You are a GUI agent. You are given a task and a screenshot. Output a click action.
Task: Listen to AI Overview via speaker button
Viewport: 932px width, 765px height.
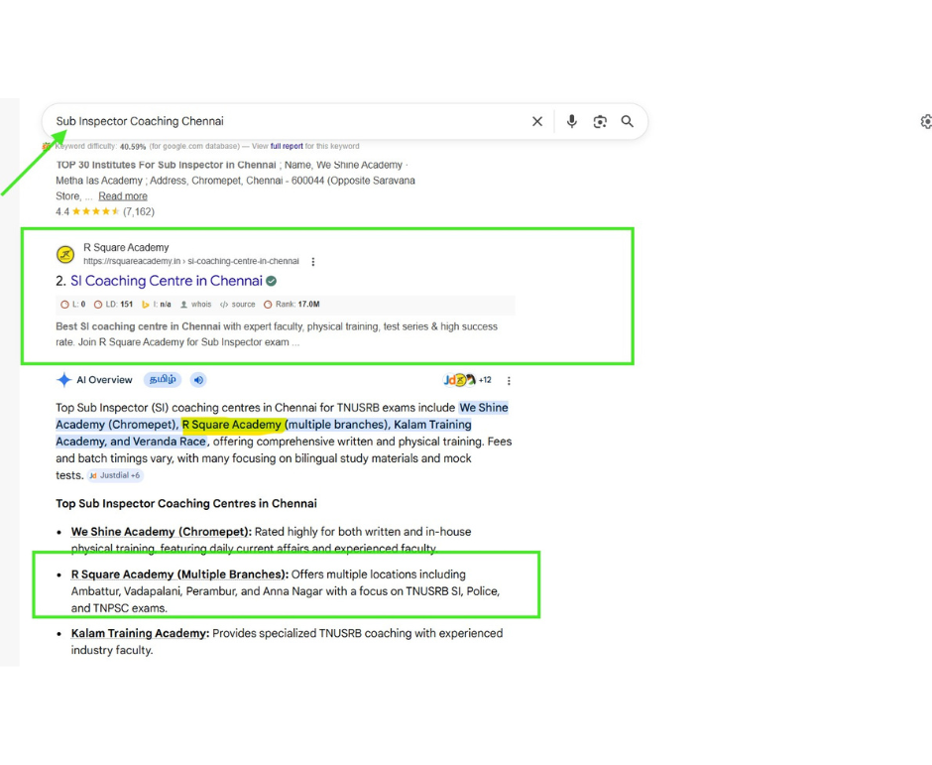click(198, 380)
